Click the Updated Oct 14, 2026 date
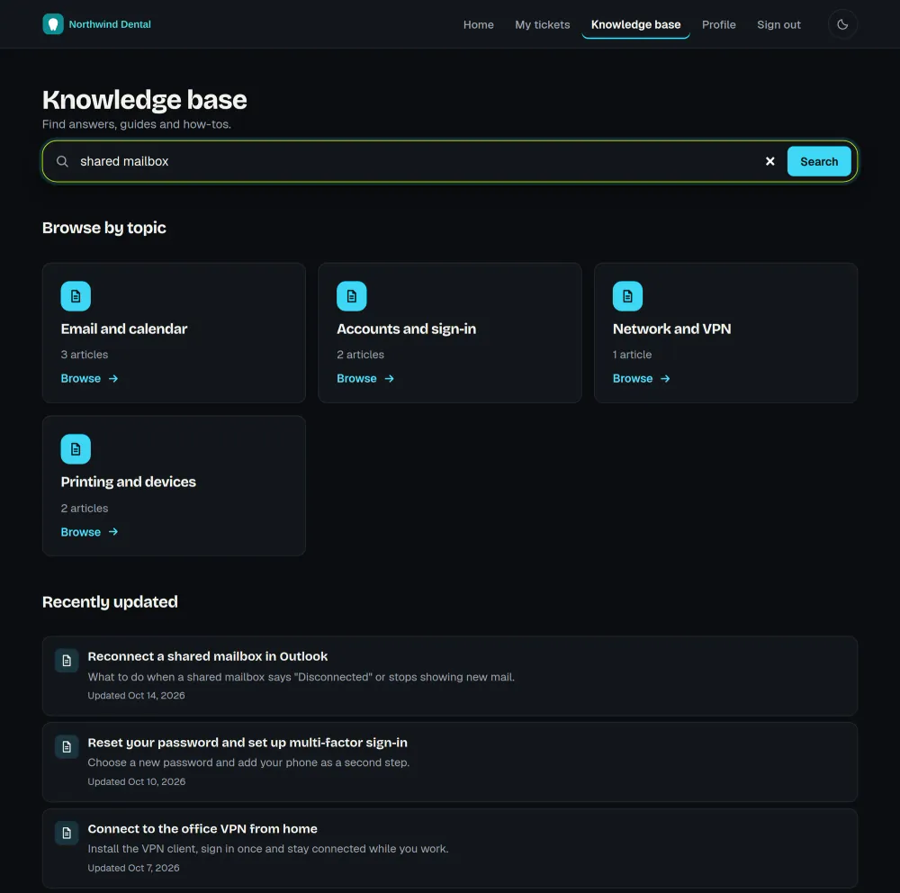Viewport: 900px width, 893px height. [136, 696]
